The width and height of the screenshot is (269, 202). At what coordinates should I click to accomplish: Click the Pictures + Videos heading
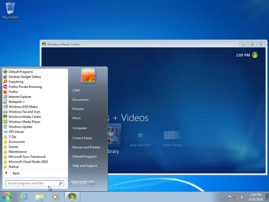coord(128,118)
